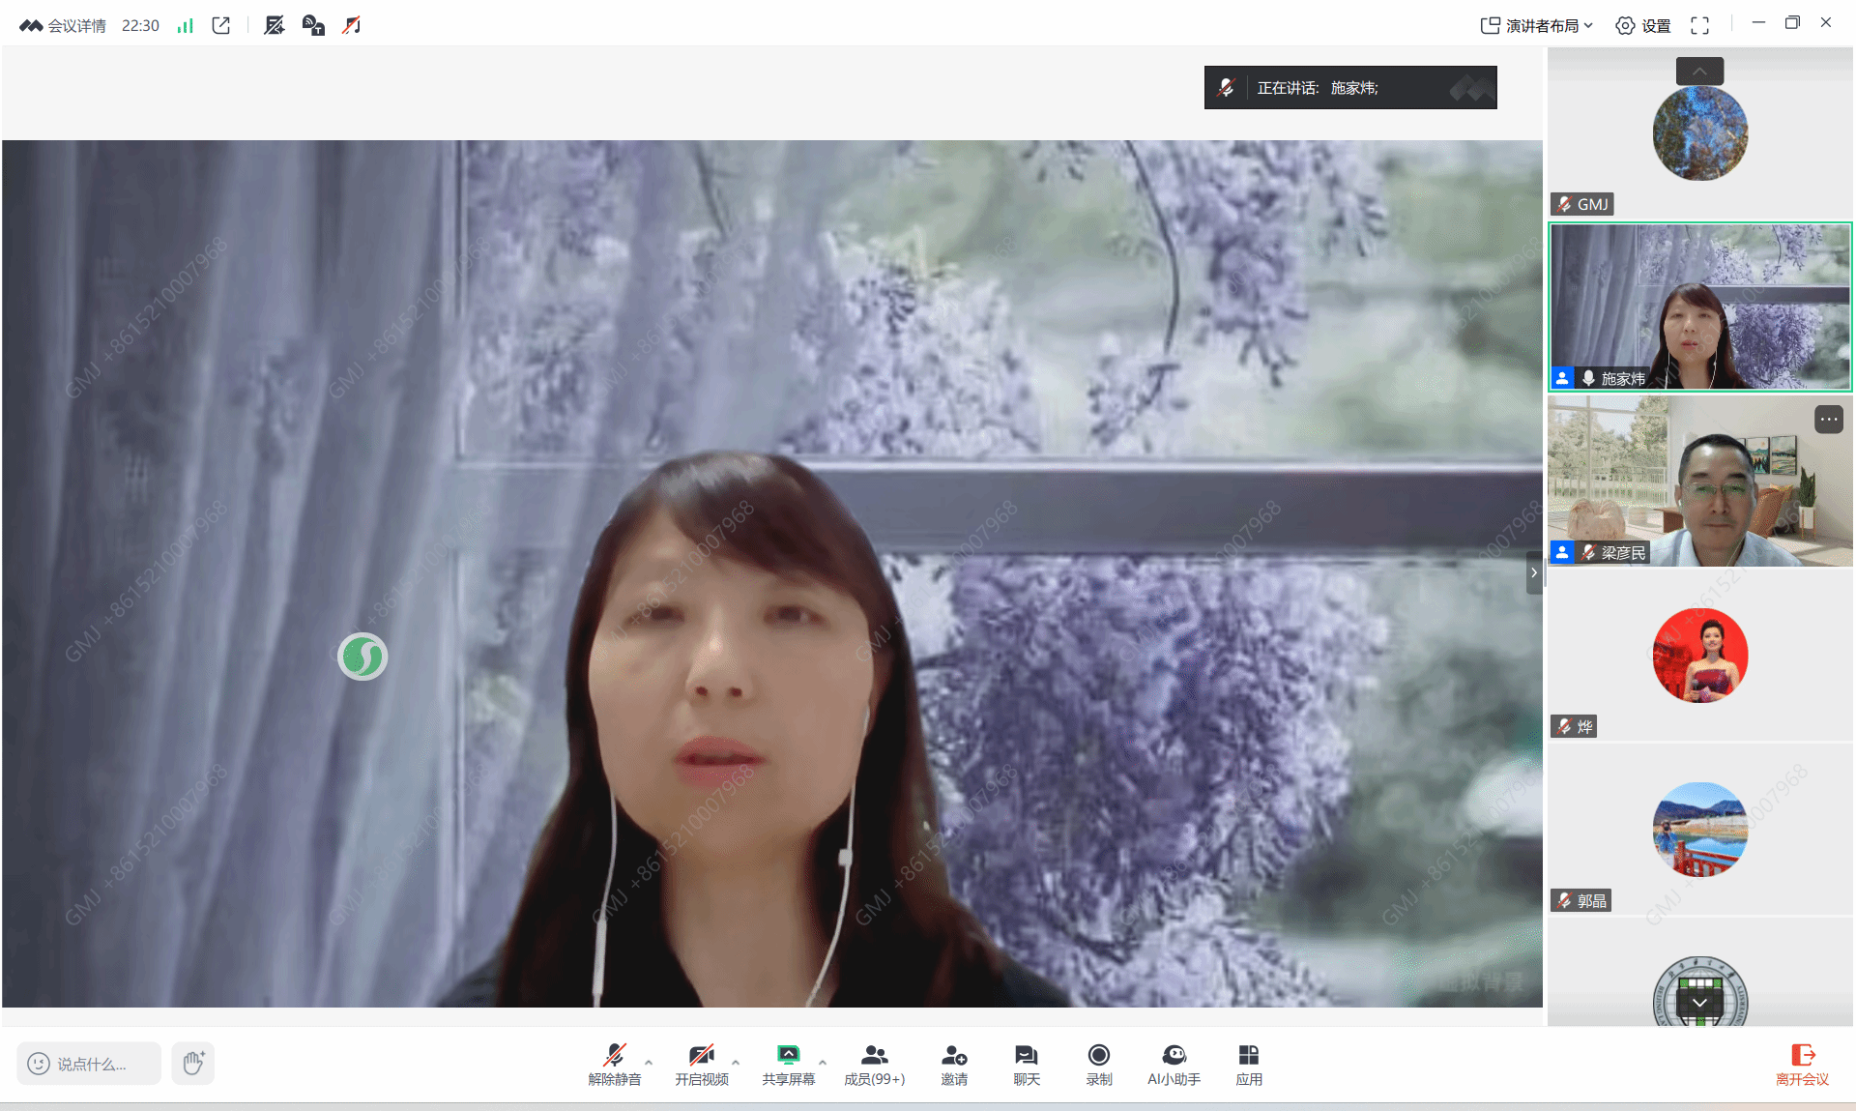Open the chat (聊天) panel
The width and height of the screenshot is (1856, 1111).
click(1026, 1064)
